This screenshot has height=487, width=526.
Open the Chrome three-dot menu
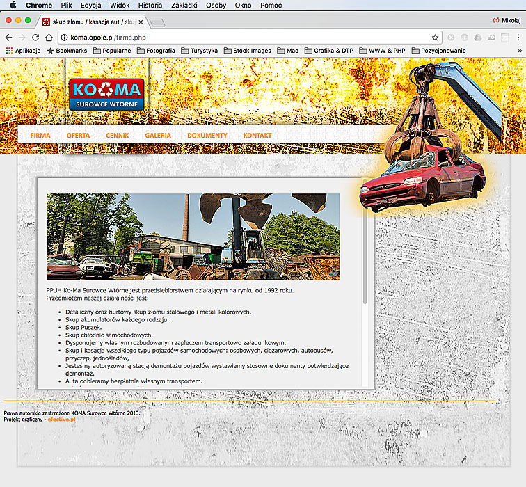click(518, 38)
